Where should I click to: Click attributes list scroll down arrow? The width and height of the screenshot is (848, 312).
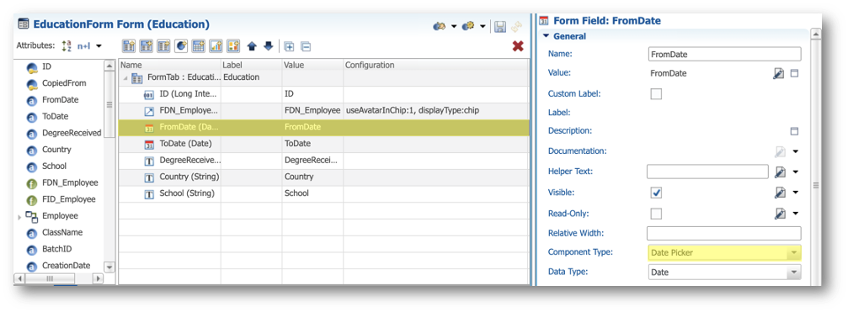click(109, 267)
